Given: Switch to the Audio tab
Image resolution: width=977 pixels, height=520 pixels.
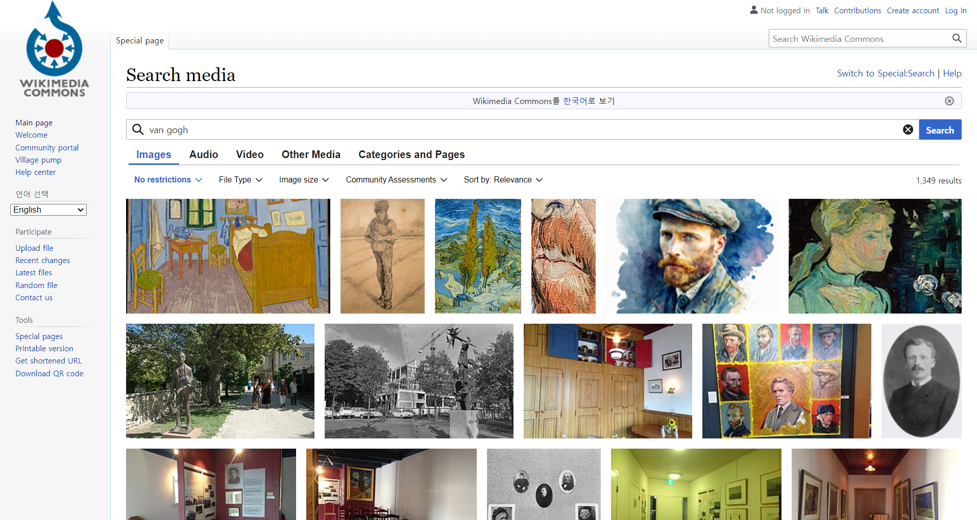Looking at the screenshot, I should tap(204, 154).
